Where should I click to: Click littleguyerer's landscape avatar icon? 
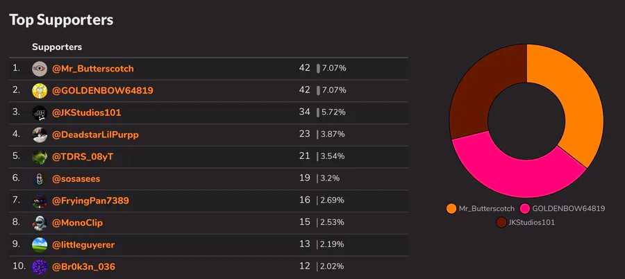pos(40,245)
